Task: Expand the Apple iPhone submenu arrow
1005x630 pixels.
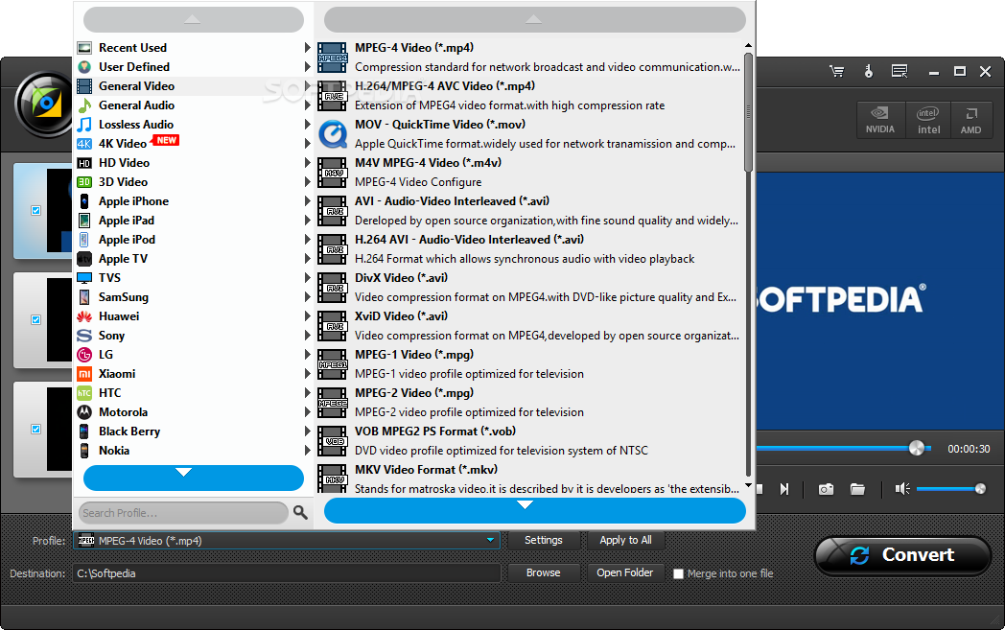Action: pos(307,201)
